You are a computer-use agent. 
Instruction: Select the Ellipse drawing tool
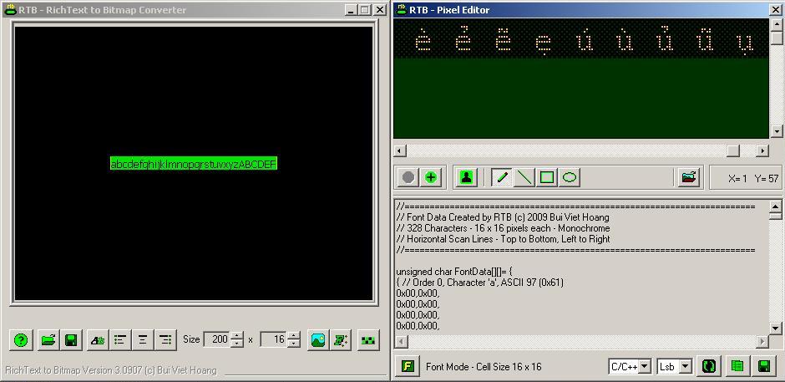[570, 177]
